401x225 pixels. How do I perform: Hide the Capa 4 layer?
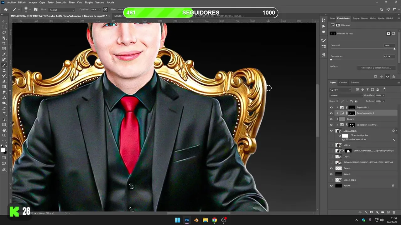(331, 168)
